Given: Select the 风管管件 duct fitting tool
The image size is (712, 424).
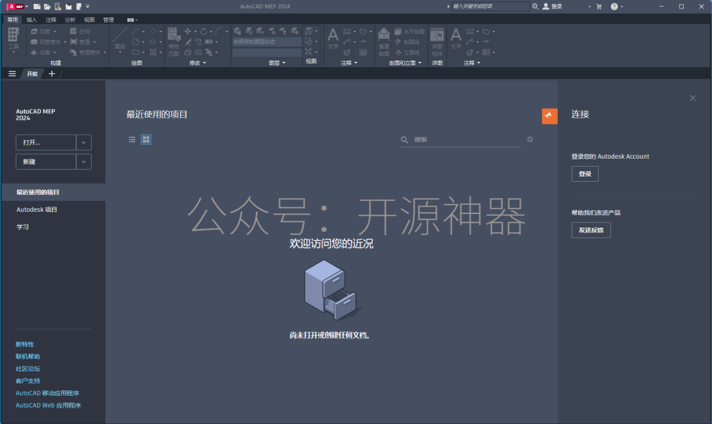Looking at the screenshot, I should coord(47,41).
